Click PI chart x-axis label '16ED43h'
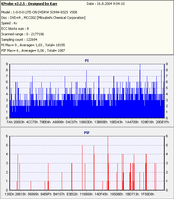174x199 pixels. (116, 122)
